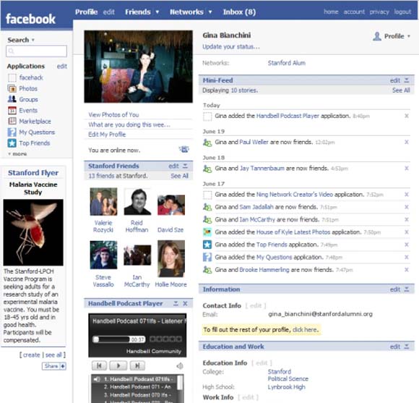Click logout in the header

(x=402, y=12)
